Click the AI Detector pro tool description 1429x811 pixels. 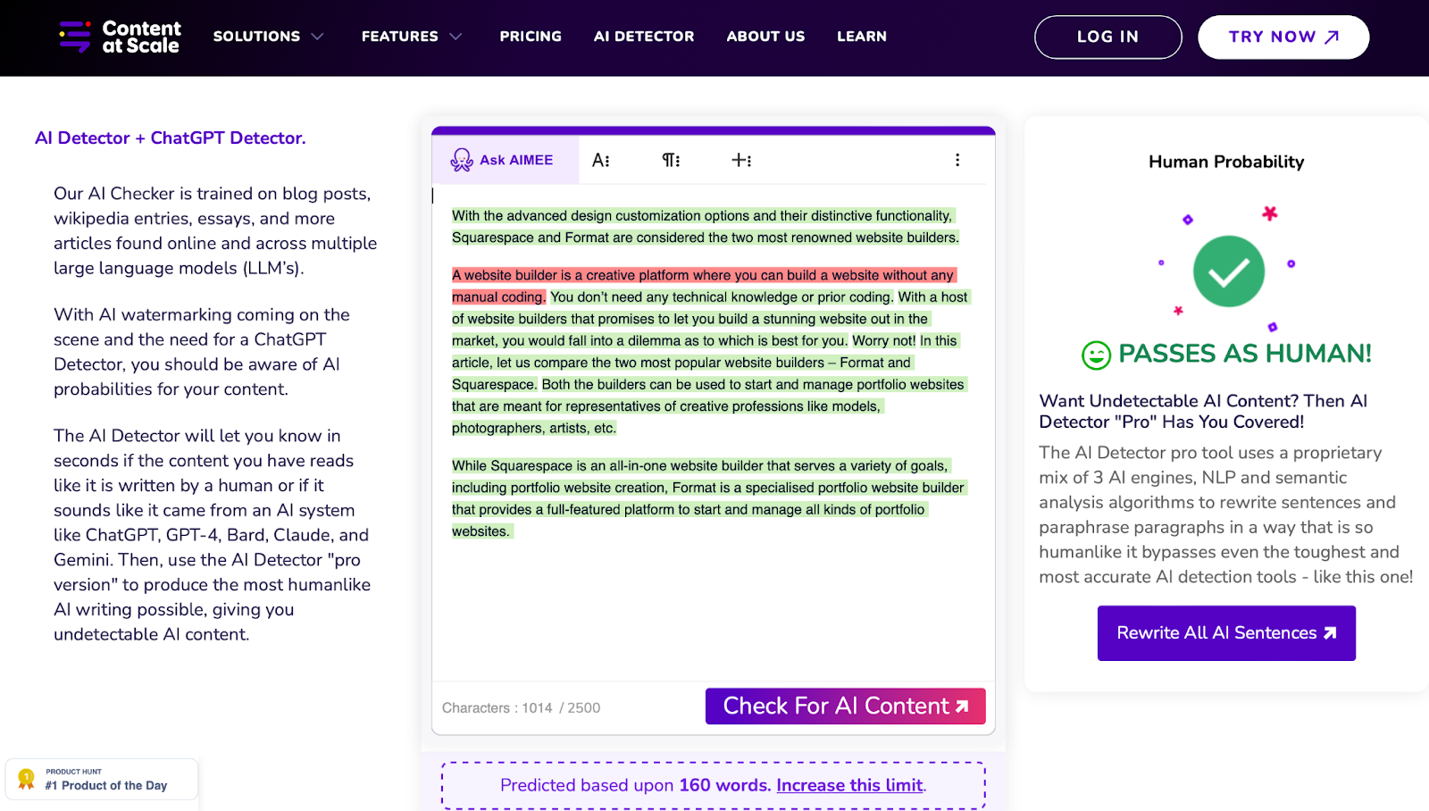pos(1225,515)
